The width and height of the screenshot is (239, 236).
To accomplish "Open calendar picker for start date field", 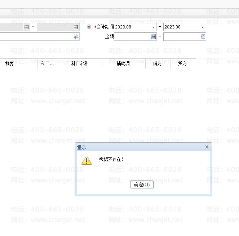I will coord(26,27).
